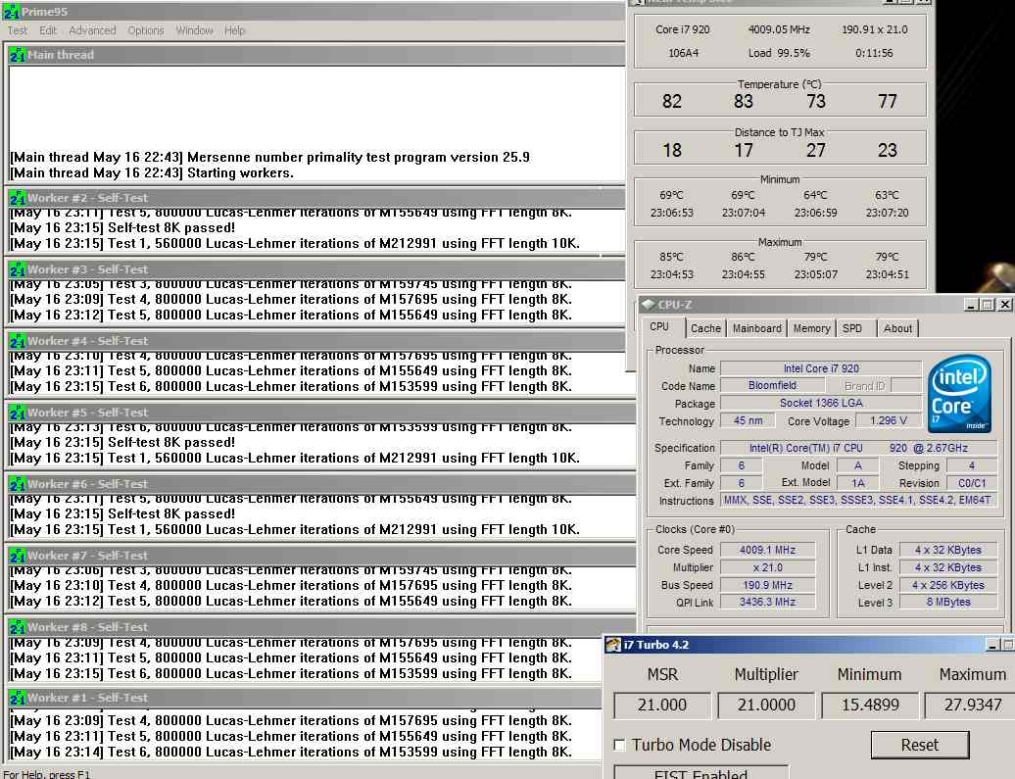Click the Worker #2 Self-Test window icon
The width and height of the screenshot is (1015, 779).
[x=18, y=198]
